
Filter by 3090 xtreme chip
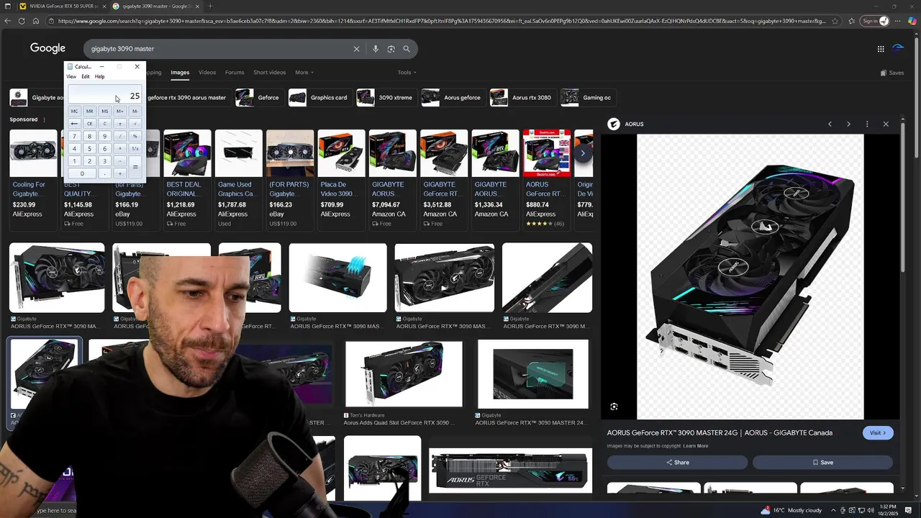386,98
